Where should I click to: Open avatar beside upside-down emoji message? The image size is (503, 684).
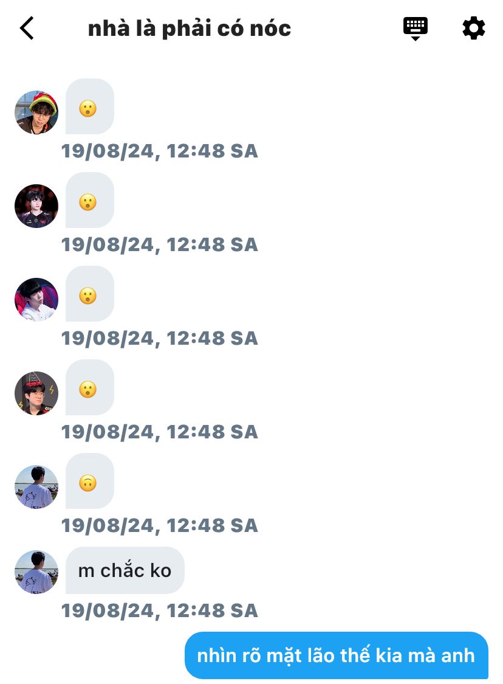(x=36, y=486)
